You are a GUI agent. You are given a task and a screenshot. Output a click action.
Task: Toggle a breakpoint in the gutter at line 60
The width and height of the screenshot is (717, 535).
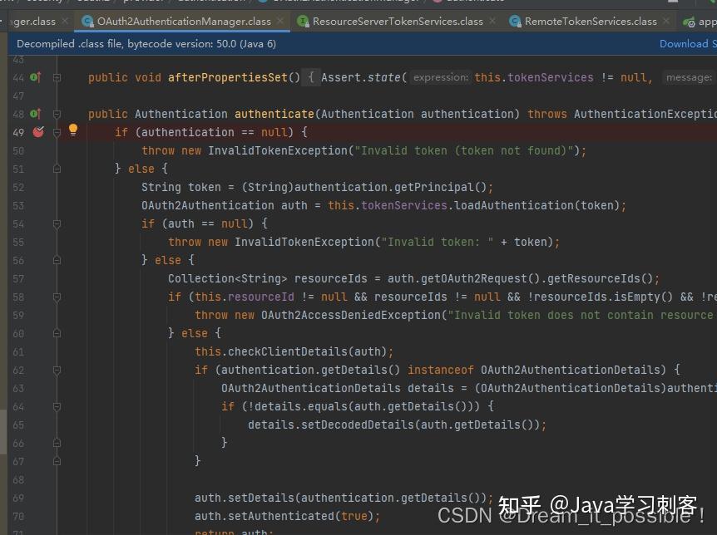(37, 333)
